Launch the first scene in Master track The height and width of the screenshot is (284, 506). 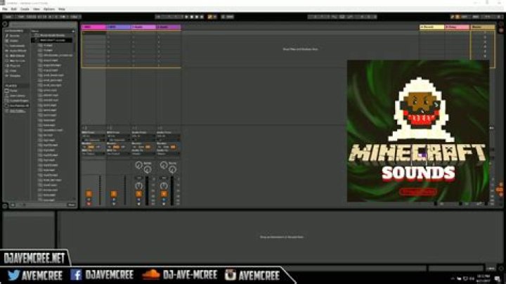[484, 33]
